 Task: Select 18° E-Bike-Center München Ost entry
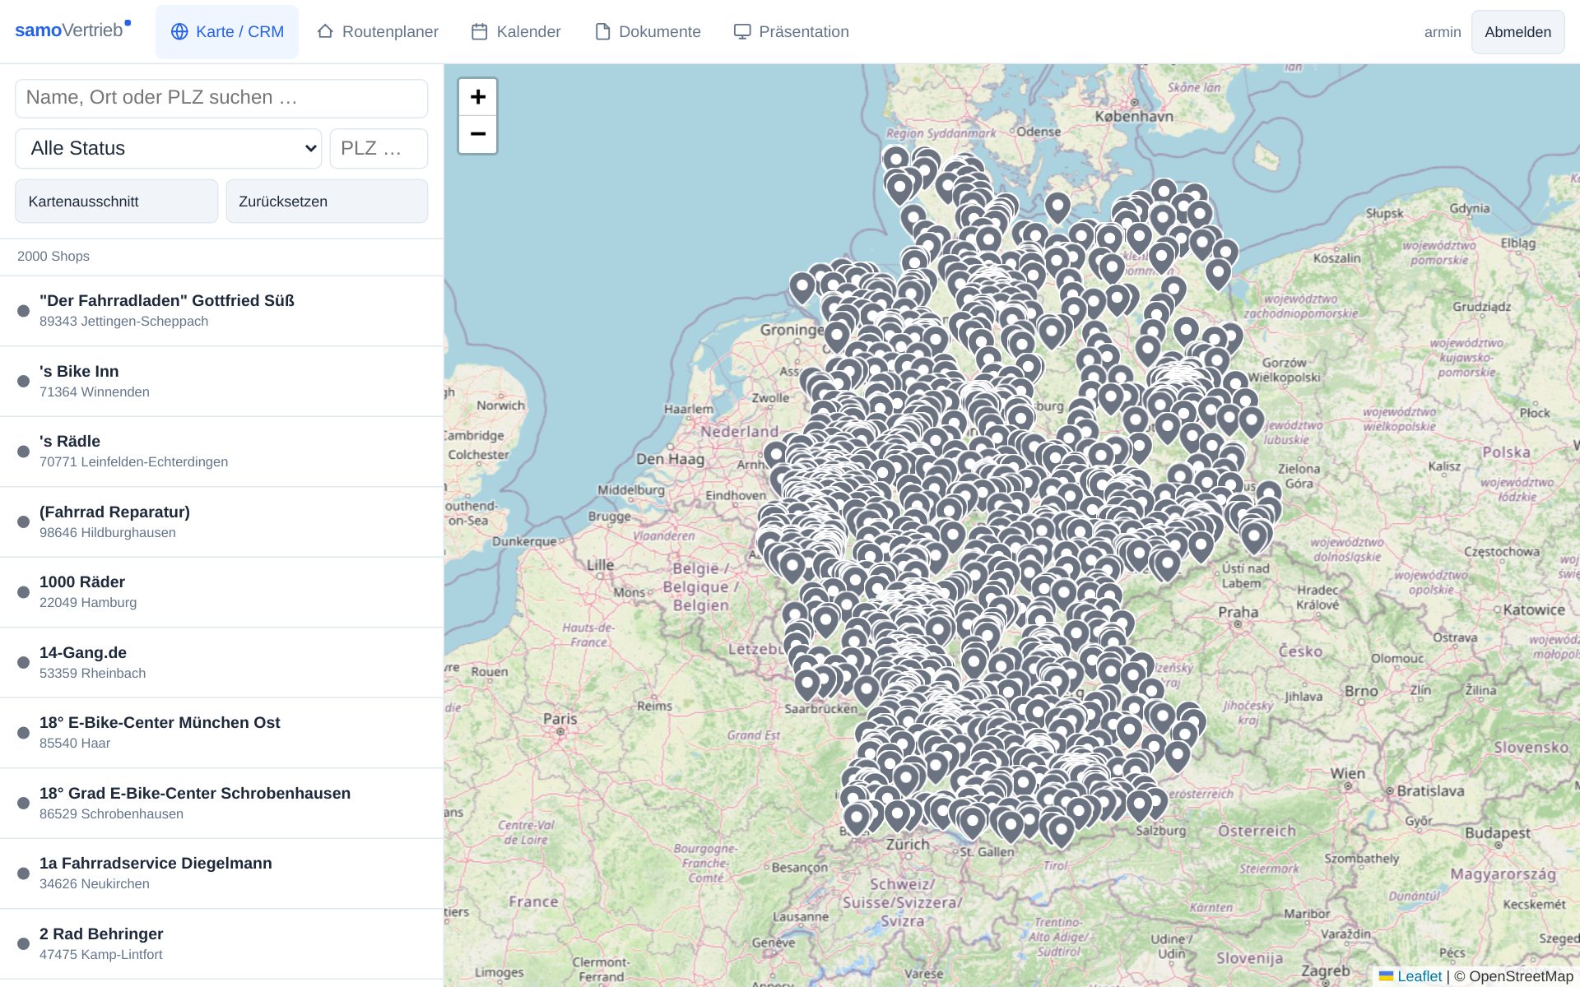click(x=221, y=733)
